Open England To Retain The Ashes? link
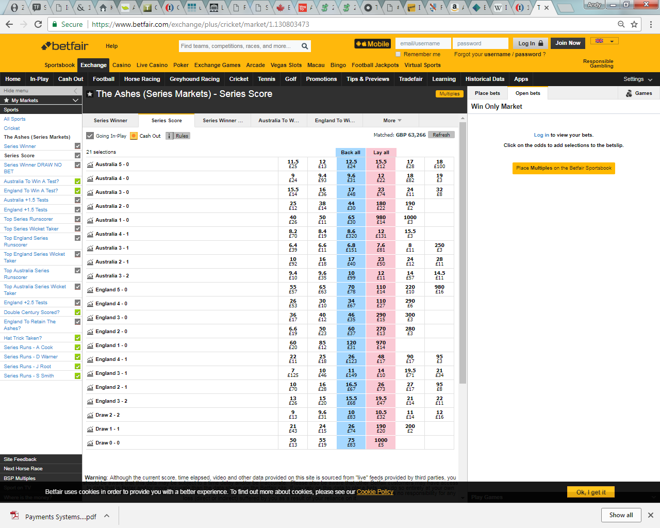Image resolution: width=660 pixels, height=528 pixels. pyautogui.click(x=29, y=325)
